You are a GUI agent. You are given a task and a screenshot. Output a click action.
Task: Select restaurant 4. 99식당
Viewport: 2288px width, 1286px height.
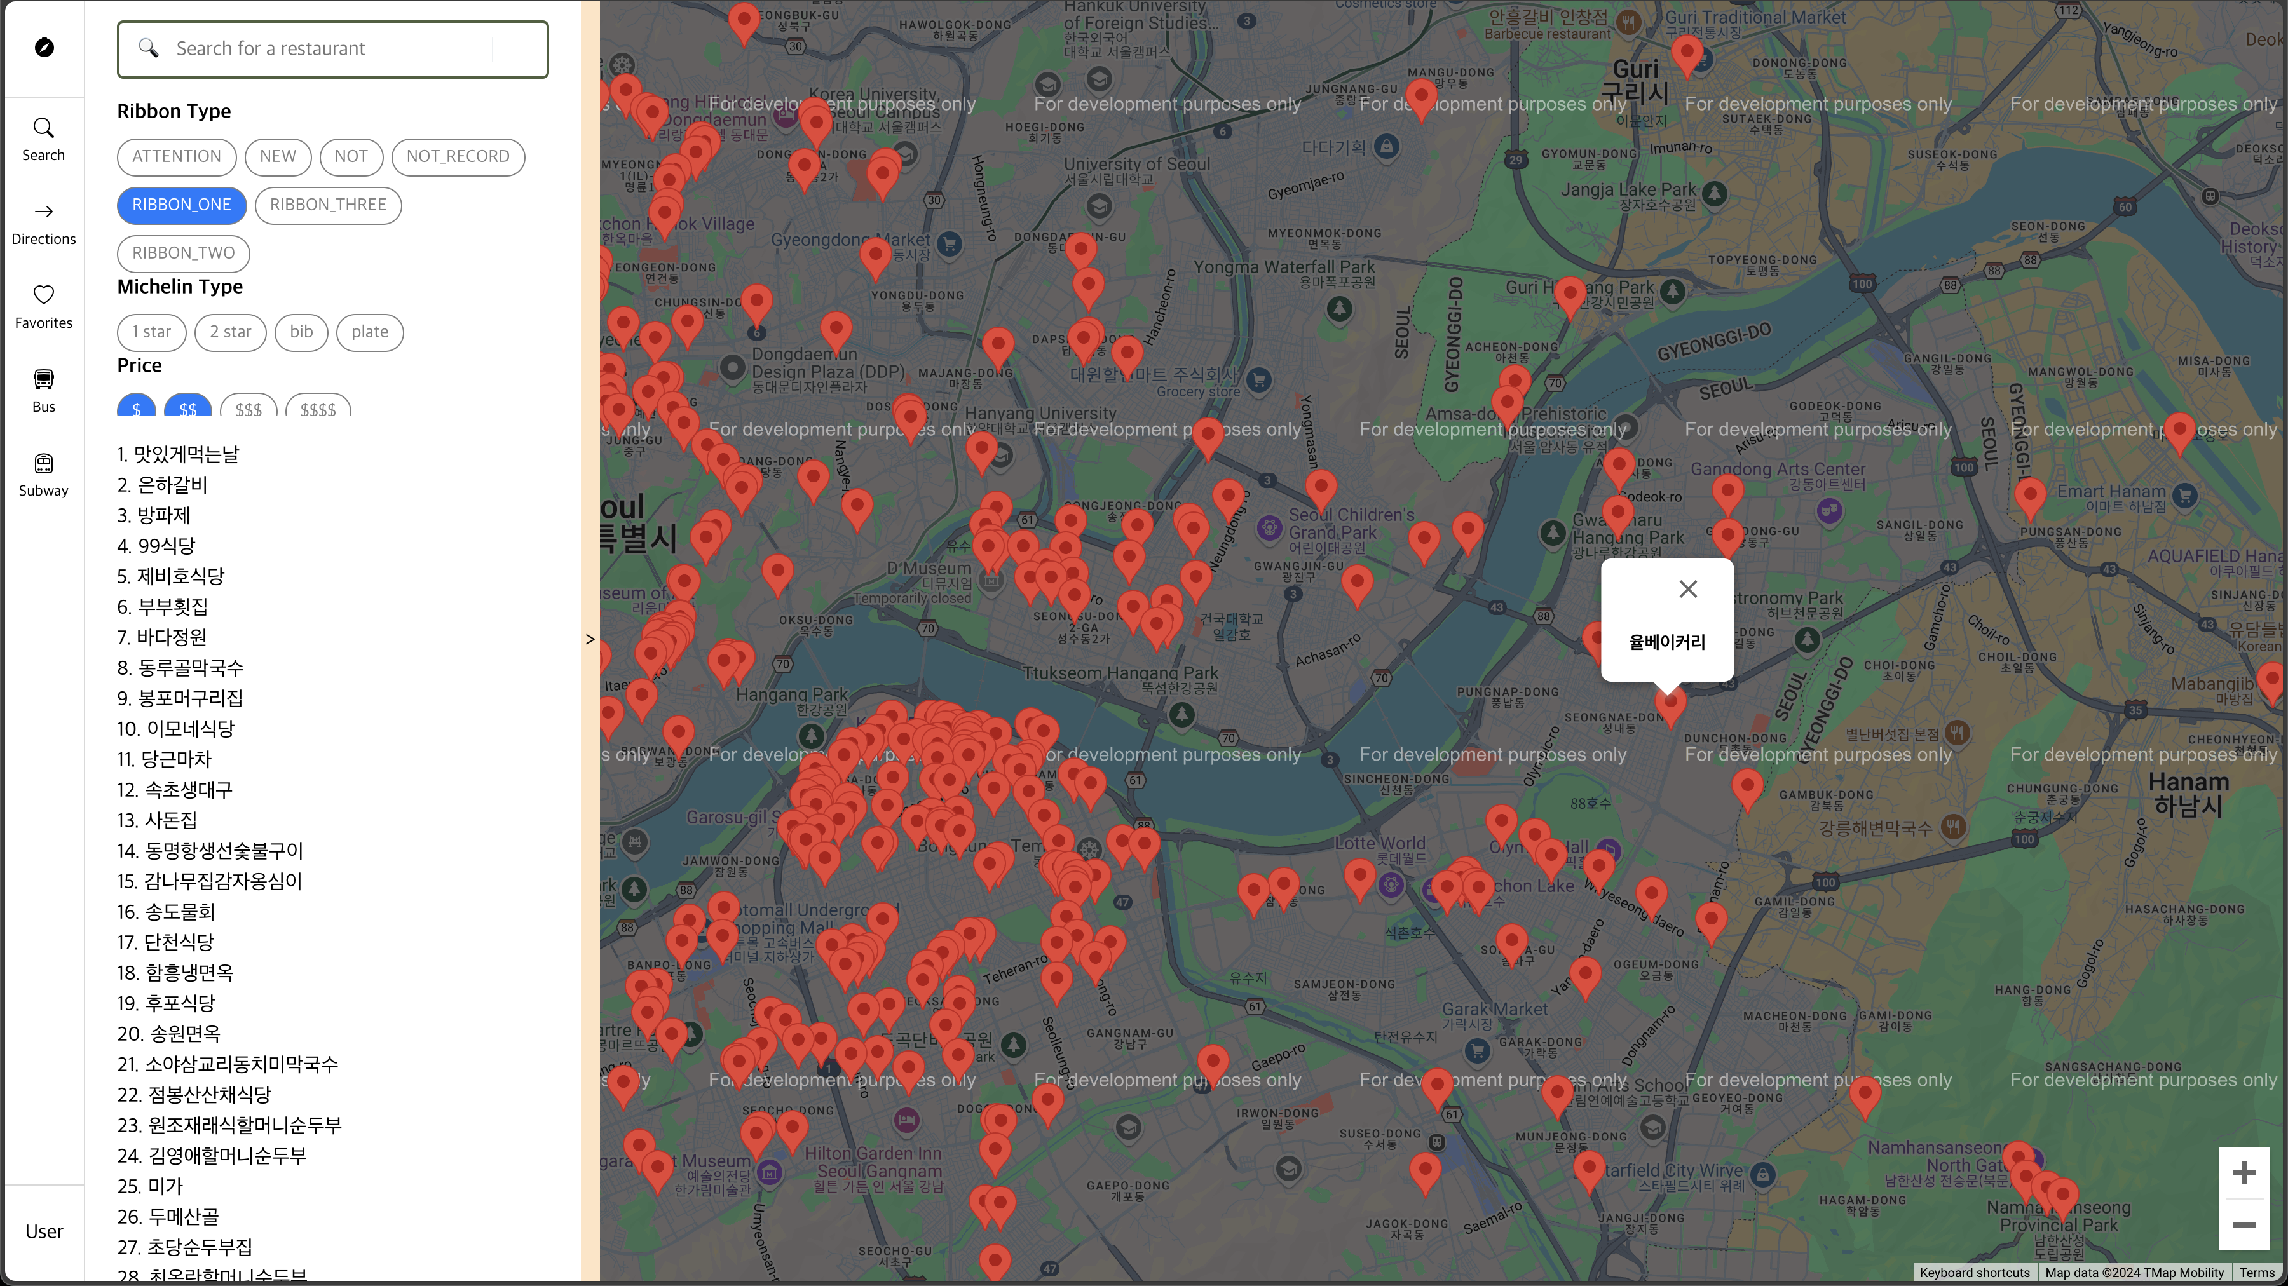click(x=156, y=546)
